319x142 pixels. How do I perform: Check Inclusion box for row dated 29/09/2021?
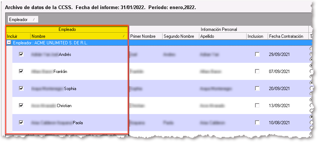(258, 54)
